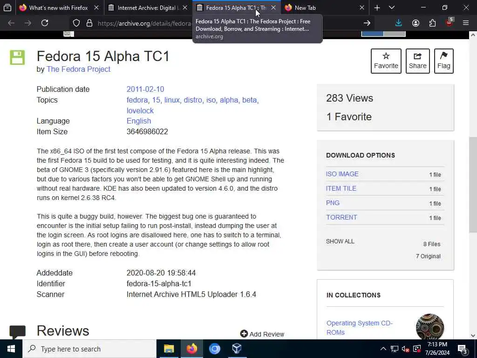Open the muted volume tray icon
Screen dimensions: 477x358
click(406, 349)
